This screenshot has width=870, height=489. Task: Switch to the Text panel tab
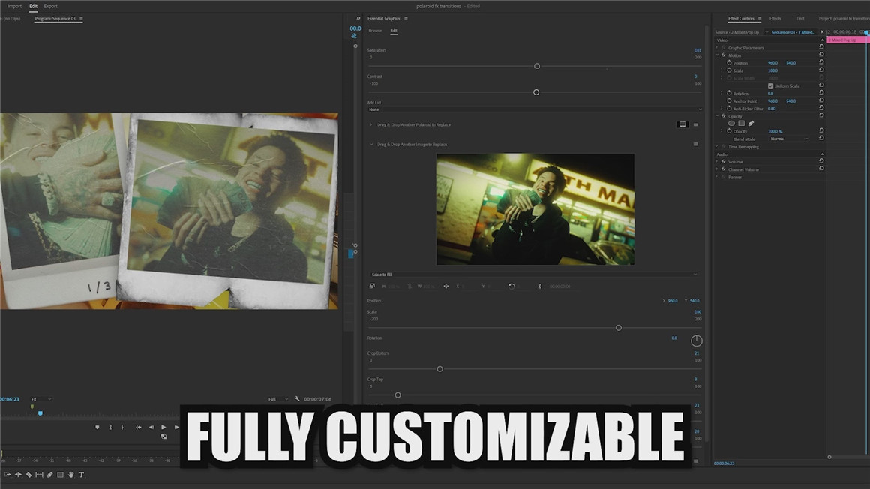[x=800, y=19]
